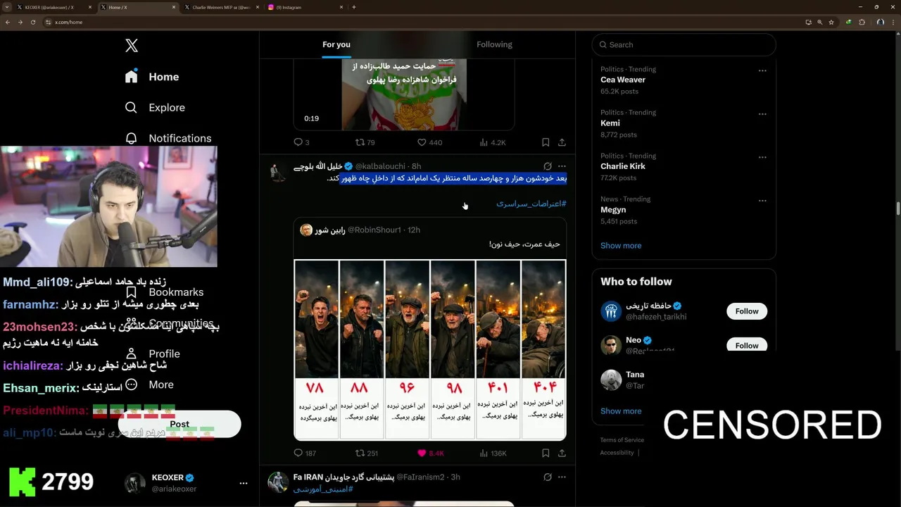Open the Grok icon on the Fa IRAN post
The height and width of the screenshot is (507, 901).
548,477
